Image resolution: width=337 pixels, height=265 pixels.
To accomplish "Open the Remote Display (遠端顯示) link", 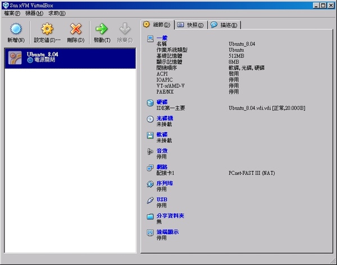I will pos(167,232).
